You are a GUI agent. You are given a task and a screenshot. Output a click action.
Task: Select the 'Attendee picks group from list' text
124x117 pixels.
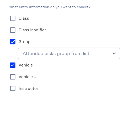point(56,53)
